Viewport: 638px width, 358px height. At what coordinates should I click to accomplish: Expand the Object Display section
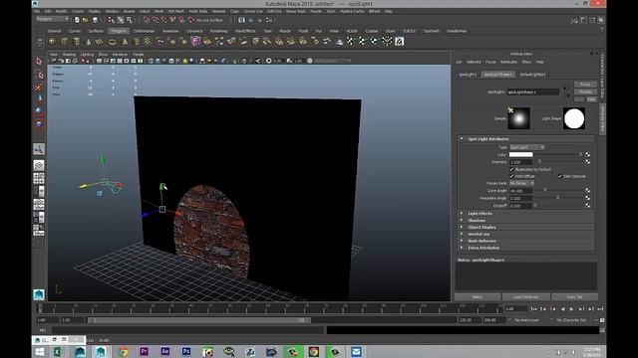point(462,228)
